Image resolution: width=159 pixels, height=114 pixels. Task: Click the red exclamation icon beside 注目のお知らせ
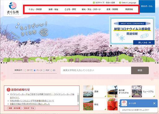(x=8, y=90)
